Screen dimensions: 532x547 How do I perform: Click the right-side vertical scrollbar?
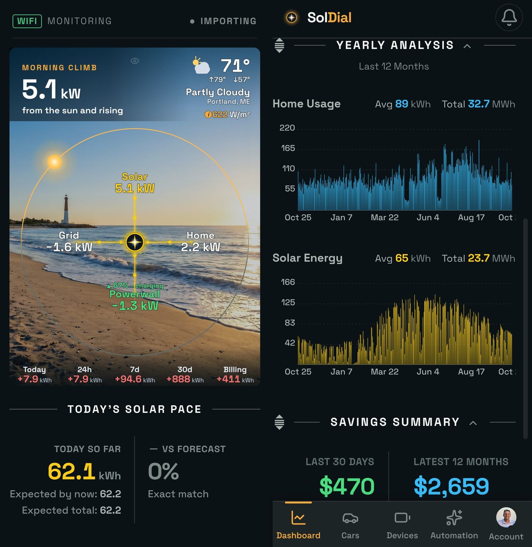(526, 329)
